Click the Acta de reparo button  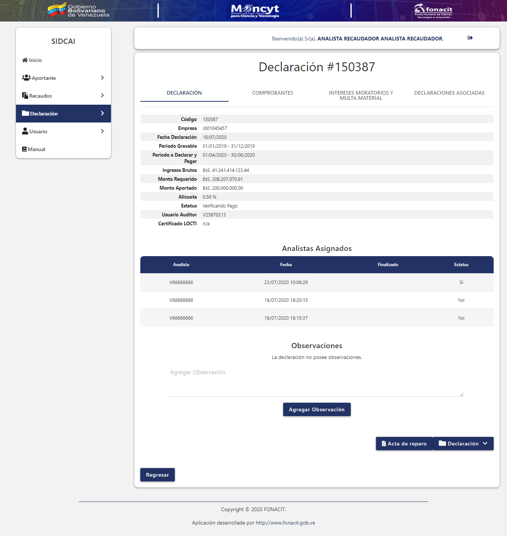pos(404,444)
